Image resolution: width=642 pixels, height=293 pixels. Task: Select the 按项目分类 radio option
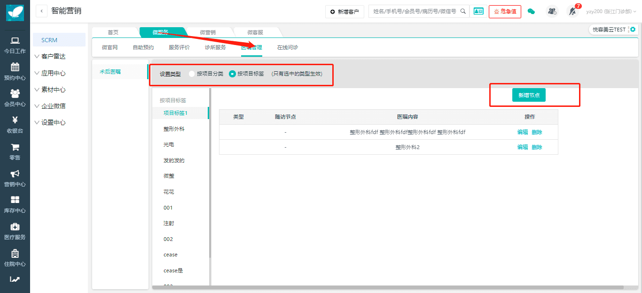coord(192,74)
